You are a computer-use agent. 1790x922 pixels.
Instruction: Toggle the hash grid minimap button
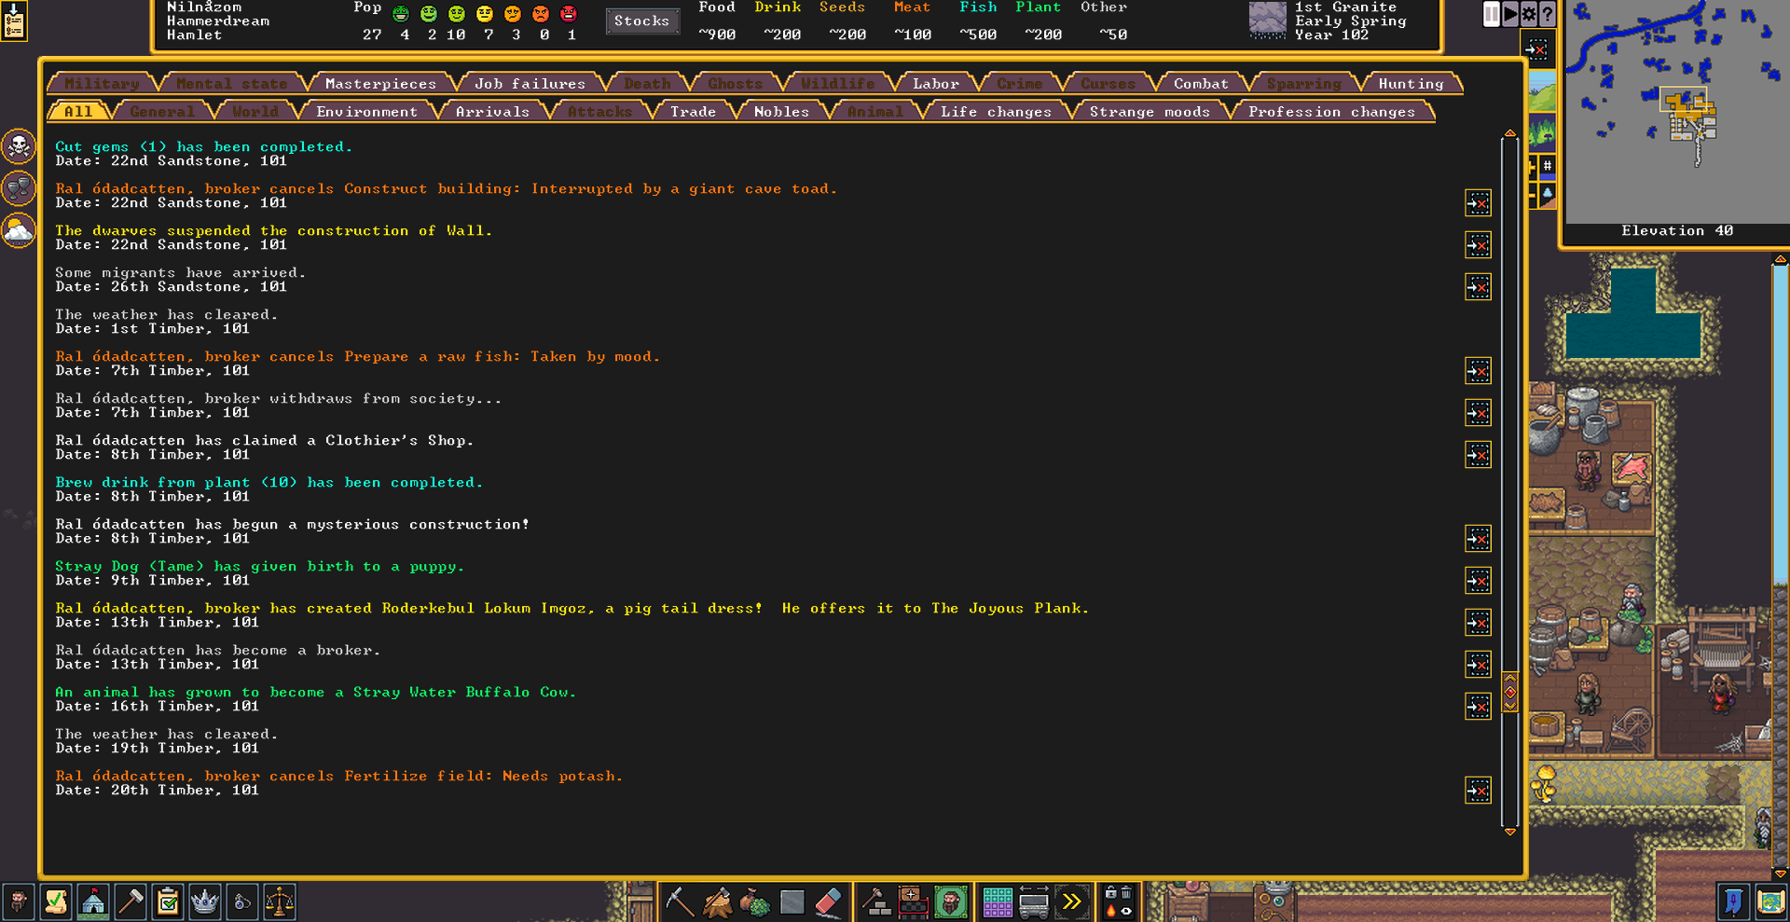1547,166
